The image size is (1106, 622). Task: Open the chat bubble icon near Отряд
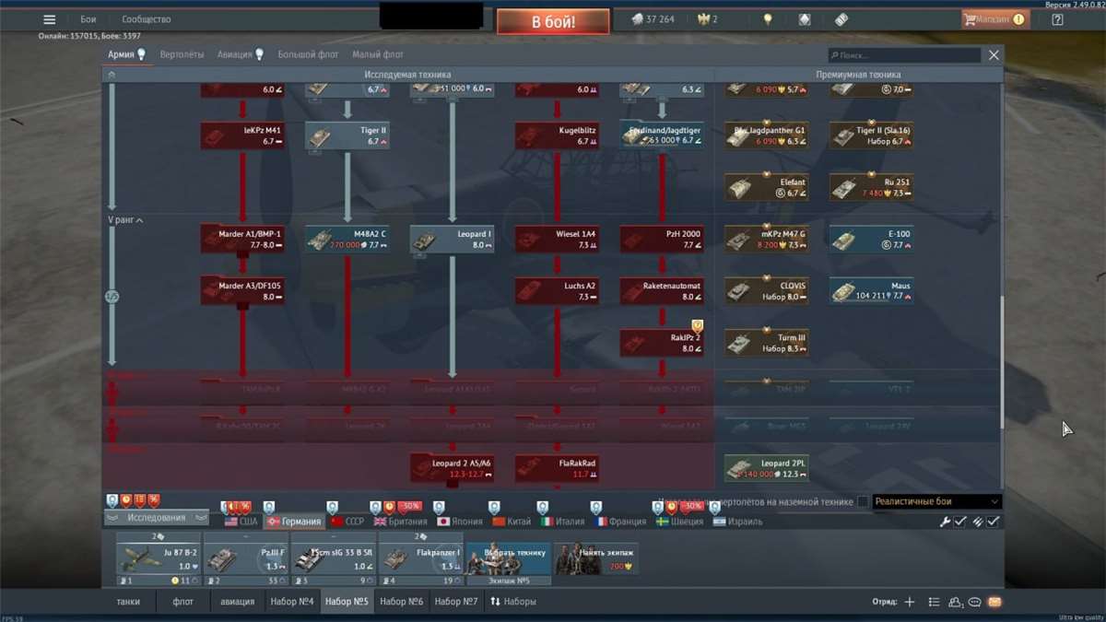(973, 601)
